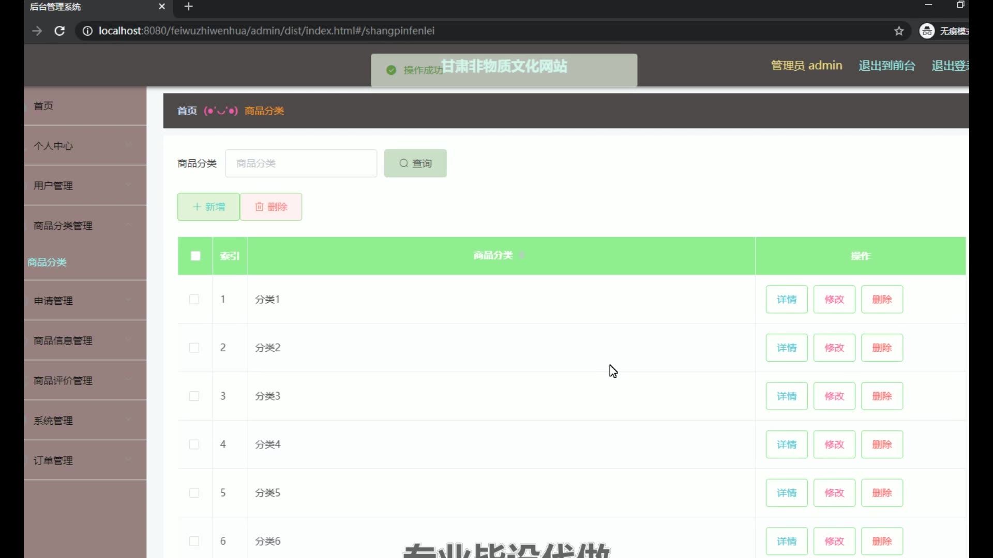Screen dimensions: 993x558
Task: Open a new browser tab
Action: click(x=189, y=7)
